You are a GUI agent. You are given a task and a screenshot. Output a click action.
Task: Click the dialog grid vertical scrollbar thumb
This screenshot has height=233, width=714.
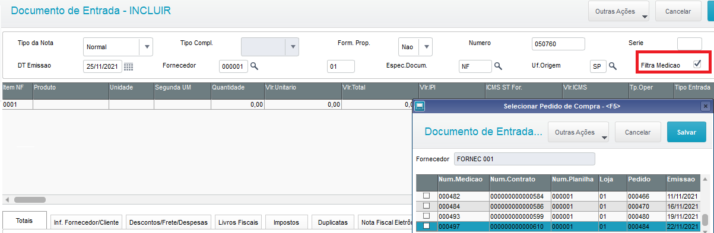coord(705,220)
